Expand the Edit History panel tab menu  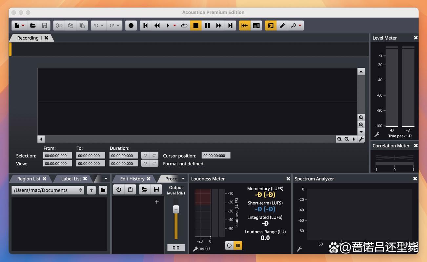(x=183, y=179)
